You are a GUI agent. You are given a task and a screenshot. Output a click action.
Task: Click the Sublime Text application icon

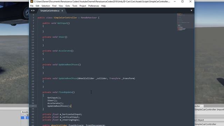coord(32,1)
